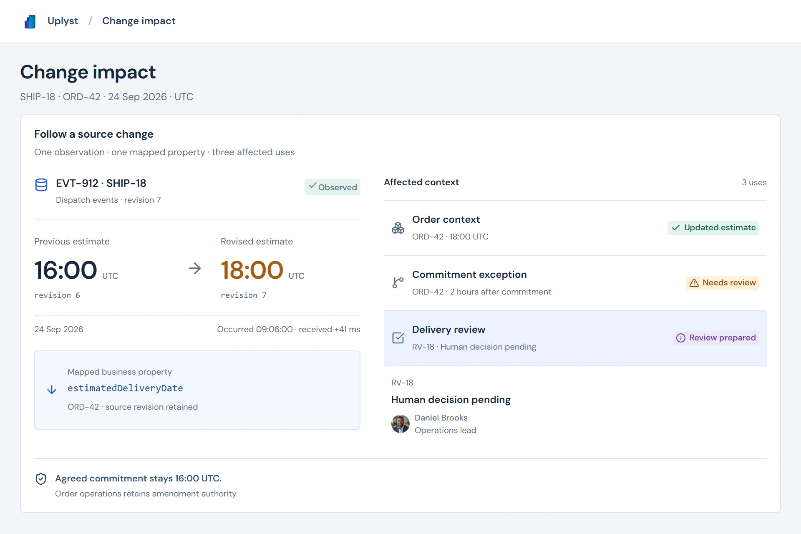Click the Order context cubes icon
This screenshot has height=534, width=801.
pyautogui.click(x=398, y=228)
